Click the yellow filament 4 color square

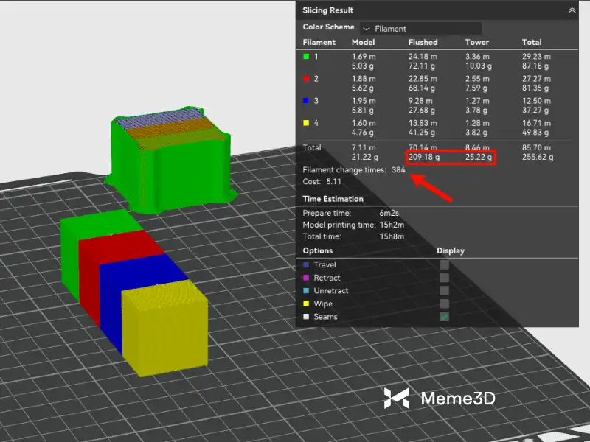[x=307, y=123]
